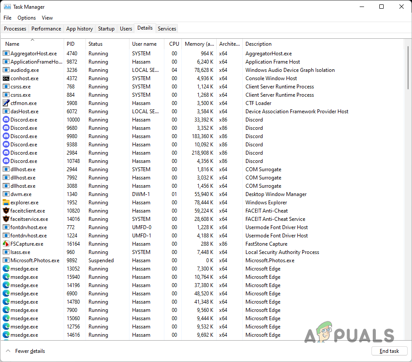Open the View menu
The image size is (412, 362).
(47, 17)
